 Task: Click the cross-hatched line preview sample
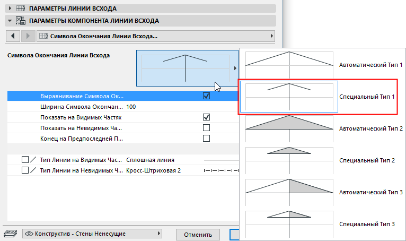(x=222, y=170)
